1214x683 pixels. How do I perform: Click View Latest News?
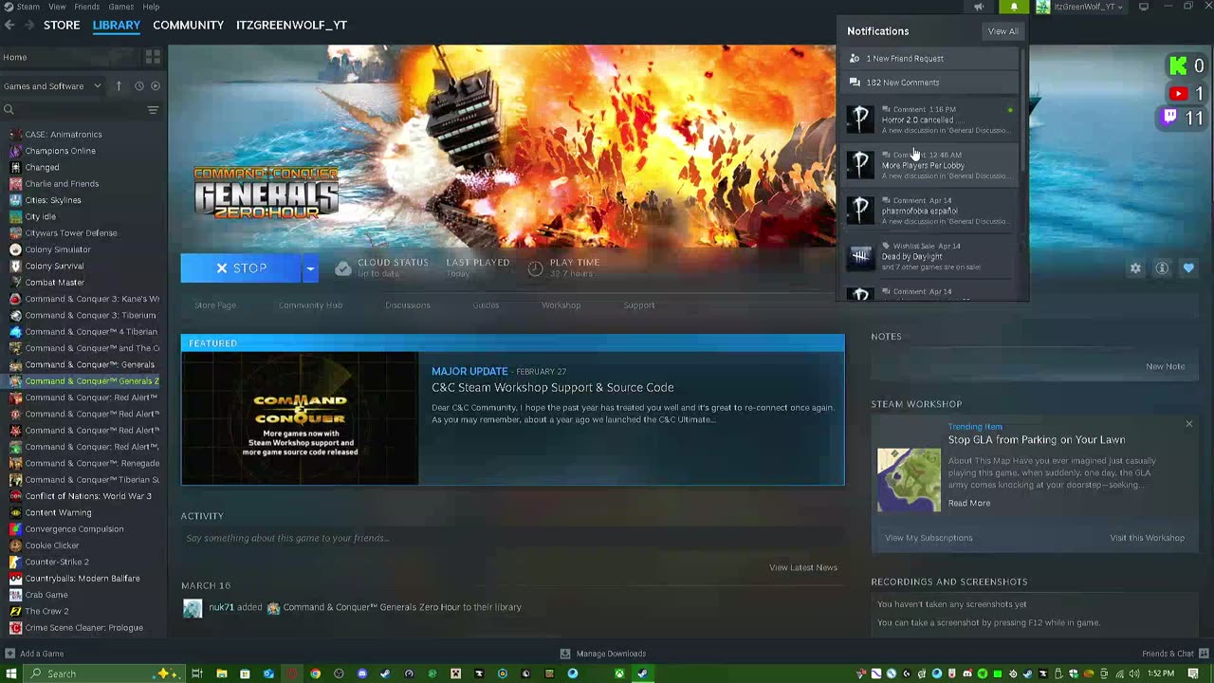pyautogui.click(x=803, y=567)
